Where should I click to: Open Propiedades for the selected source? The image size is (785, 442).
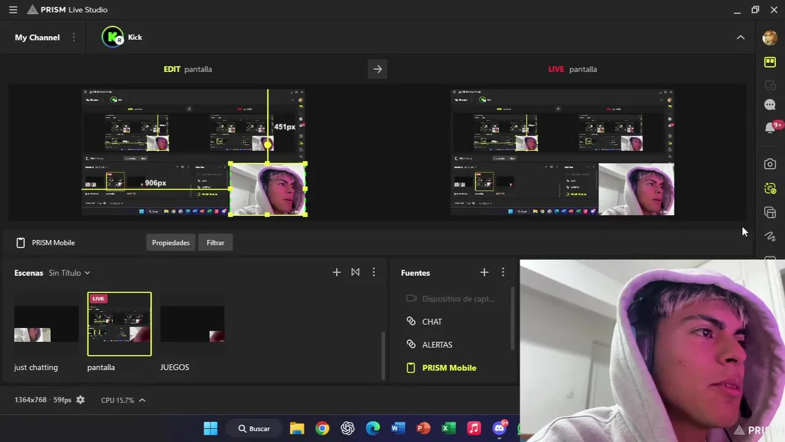coord(171,242)
